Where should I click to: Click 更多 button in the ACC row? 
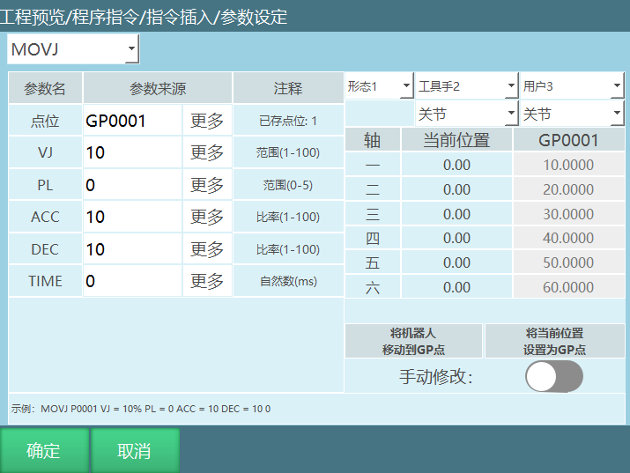[x=207, y=217]
